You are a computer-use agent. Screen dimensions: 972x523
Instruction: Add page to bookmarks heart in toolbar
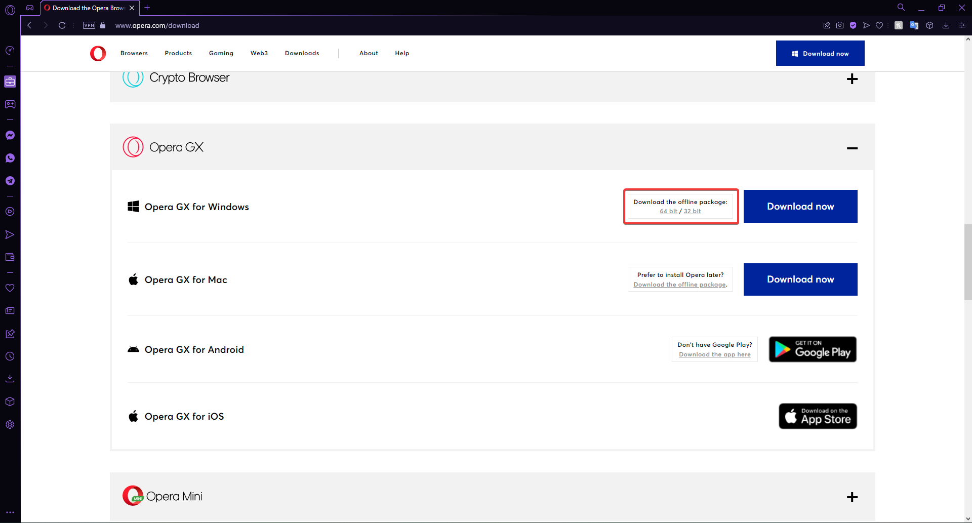pos(879,25)
